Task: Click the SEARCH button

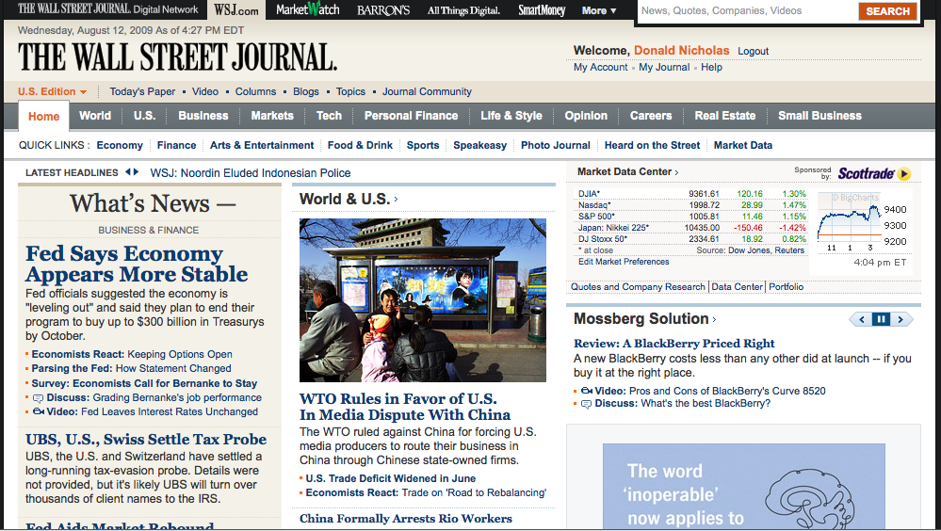Action: point(887,10)
